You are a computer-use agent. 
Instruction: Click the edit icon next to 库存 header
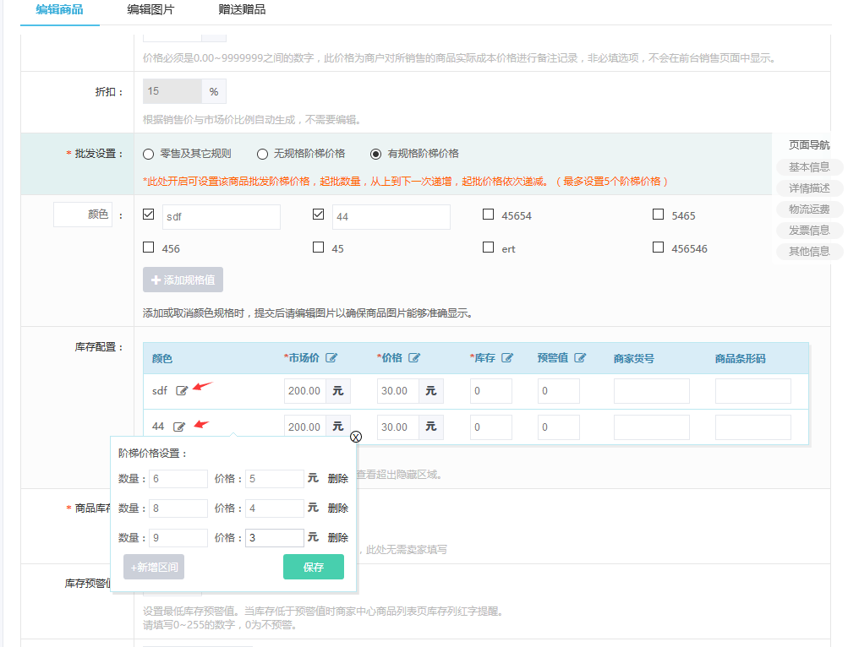click(x=506, y=358)
